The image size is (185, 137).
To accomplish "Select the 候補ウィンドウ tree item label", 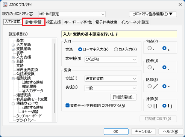I will (x=27, y=103).
